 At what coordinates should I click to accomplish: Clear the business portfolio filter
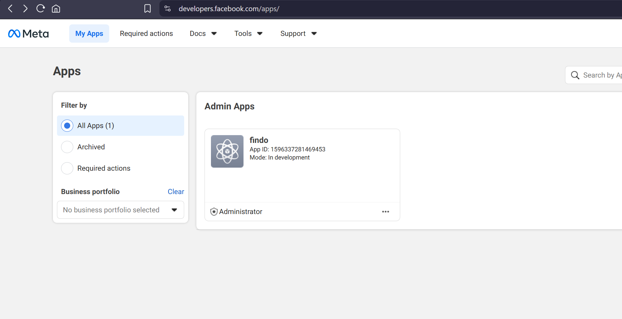pos(176,192)
